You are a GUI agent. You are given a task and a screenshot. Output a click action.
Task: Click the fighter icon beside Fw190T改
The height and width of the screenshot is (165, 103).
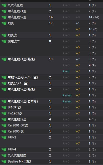4,113
